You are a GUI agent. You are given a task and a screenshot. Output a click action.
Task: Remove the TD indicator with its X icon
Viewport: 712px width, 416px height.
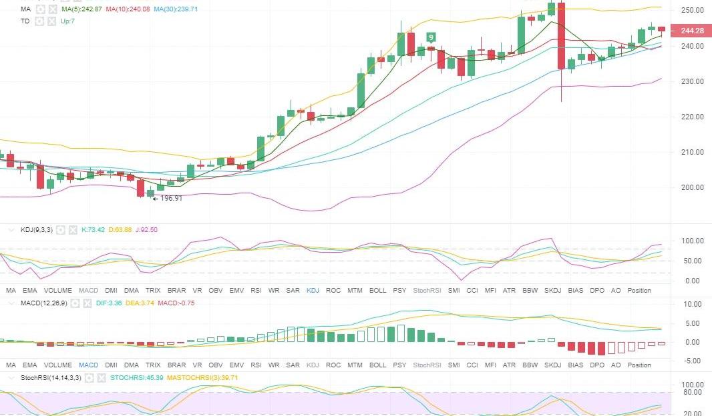(52, 21)
